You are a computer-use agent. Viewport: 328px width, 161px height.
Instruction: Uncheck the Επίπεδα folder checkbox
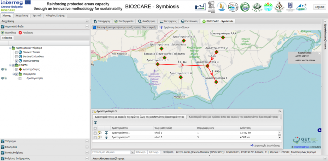tap(13, 65)
